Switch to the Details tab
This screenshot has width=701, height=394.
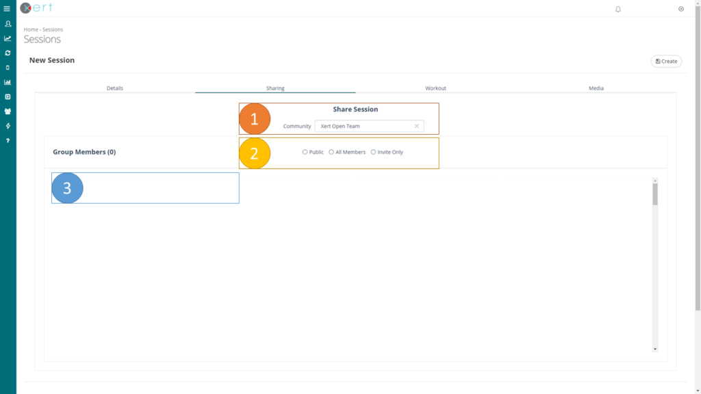point(115,88)
